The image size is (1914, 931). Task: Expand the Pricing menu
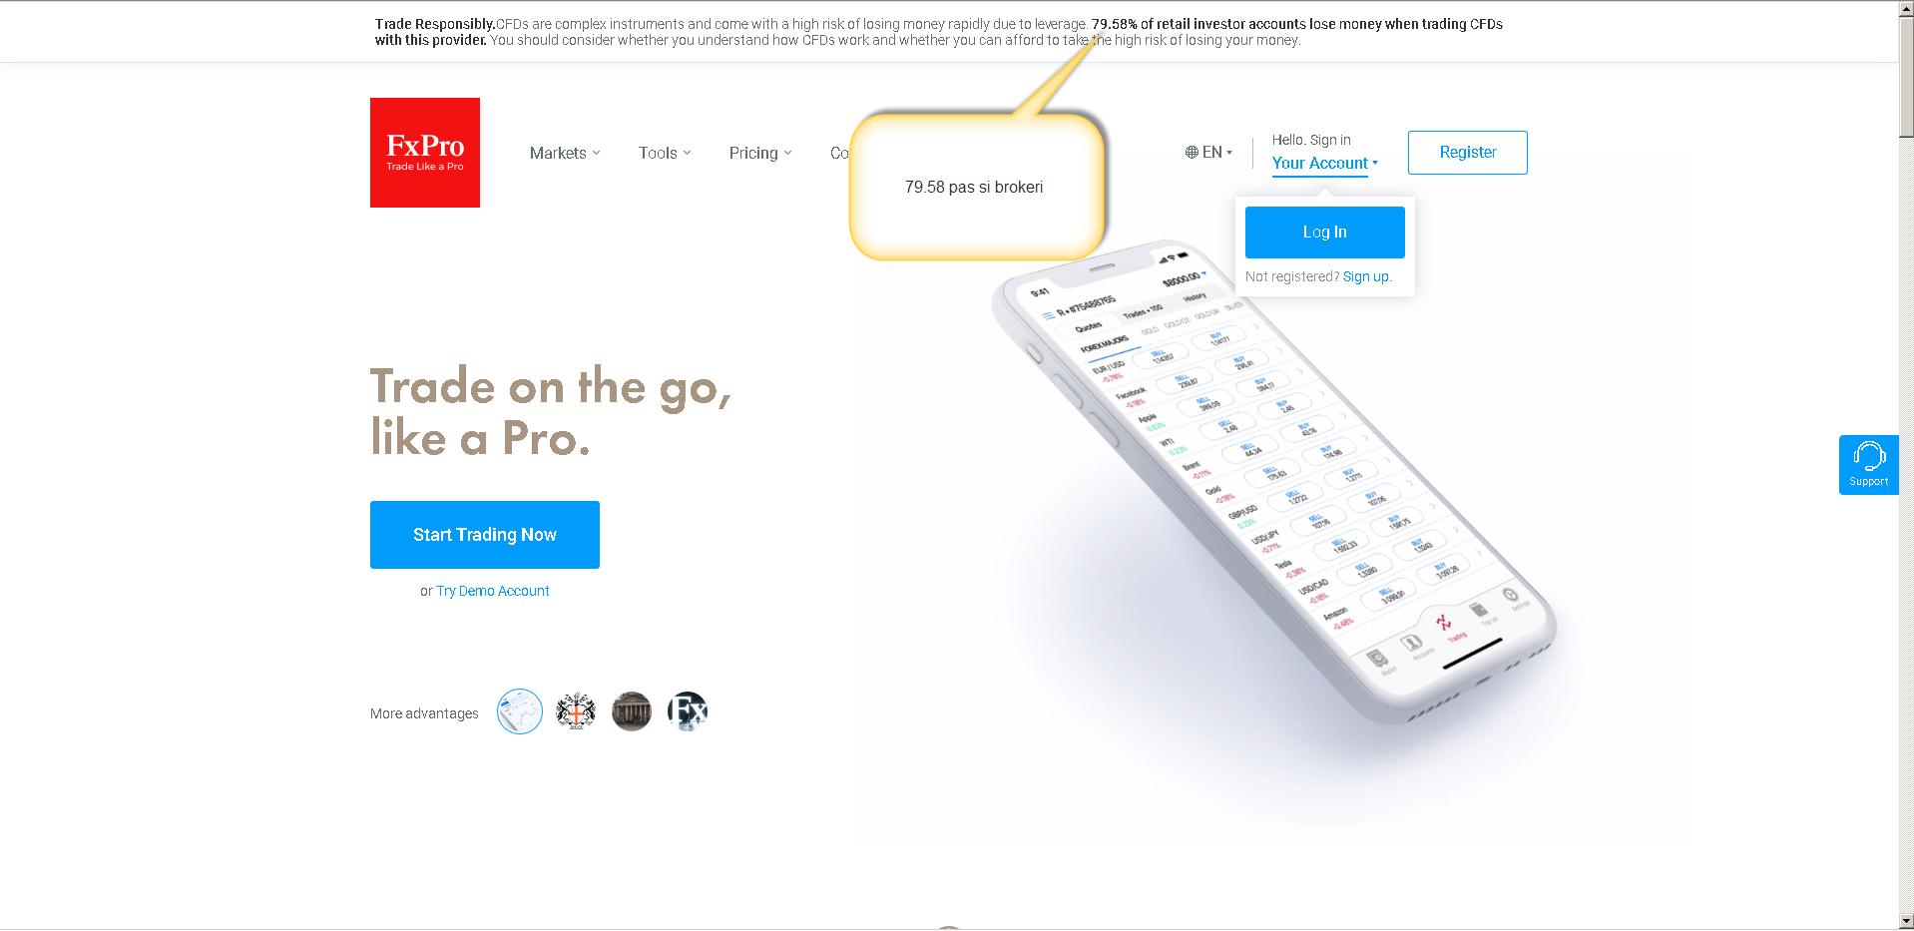pos(760,153)
